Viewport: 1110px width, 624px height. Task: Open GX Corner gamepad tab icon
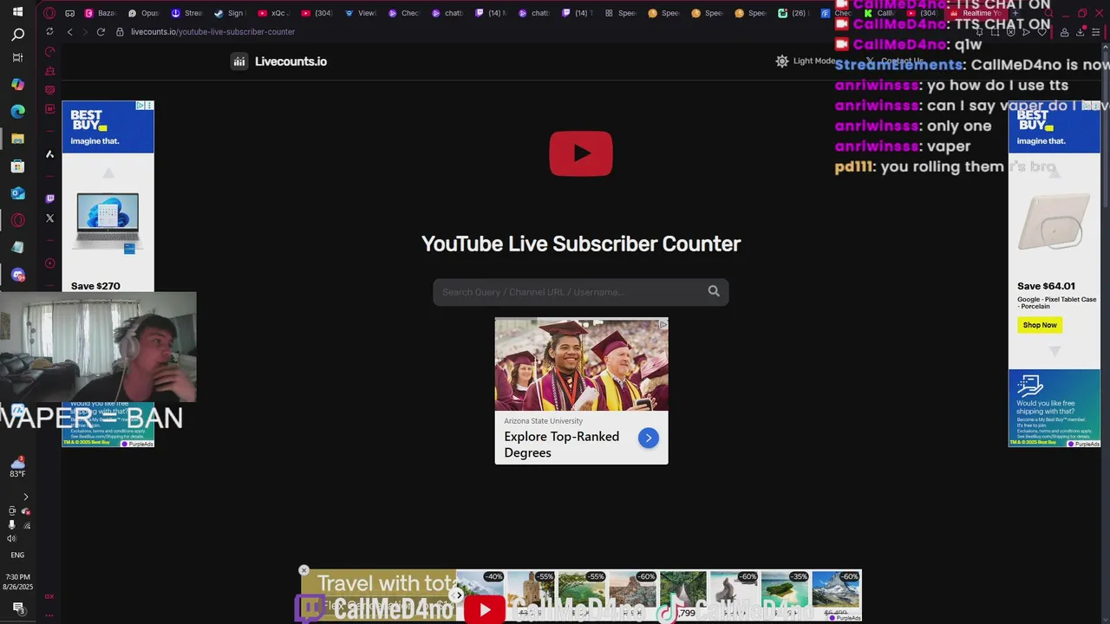tap(69, 13)
